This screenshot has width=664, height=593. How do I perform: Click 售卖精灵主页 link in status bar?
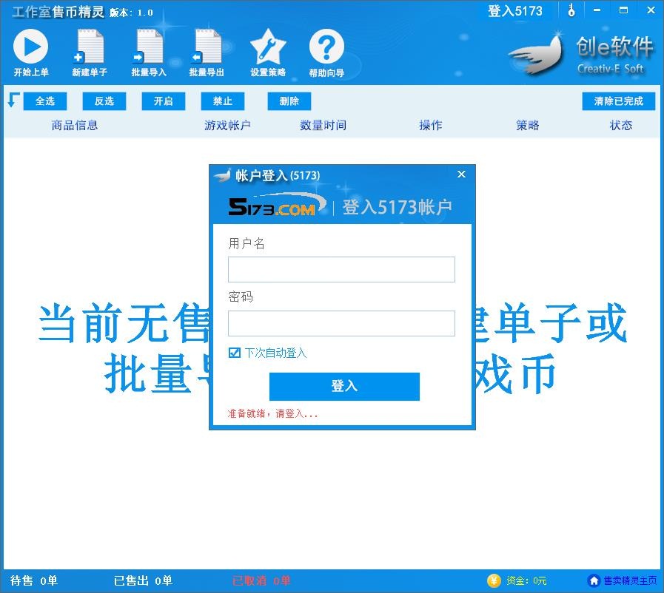coord(630,580)
